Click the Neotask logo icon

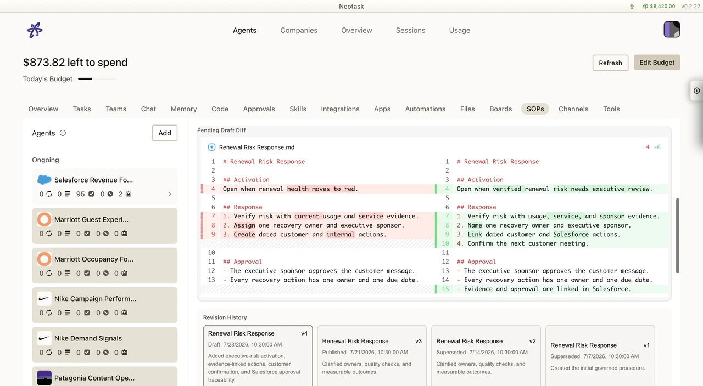[35, 30]
